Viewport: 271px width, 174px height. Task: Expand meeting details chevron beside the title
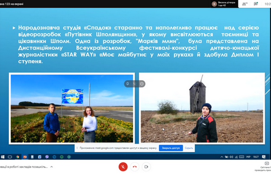pos(51,167)
